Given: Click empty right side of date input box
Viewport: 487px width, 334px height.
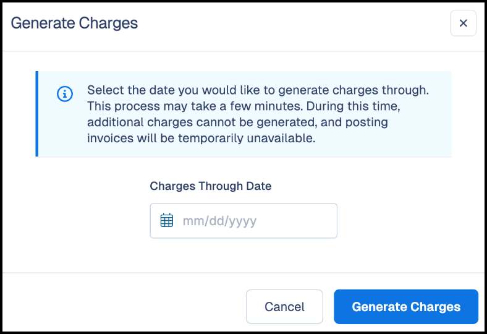Looking at the screenshot, I should [x=298, y=221].
